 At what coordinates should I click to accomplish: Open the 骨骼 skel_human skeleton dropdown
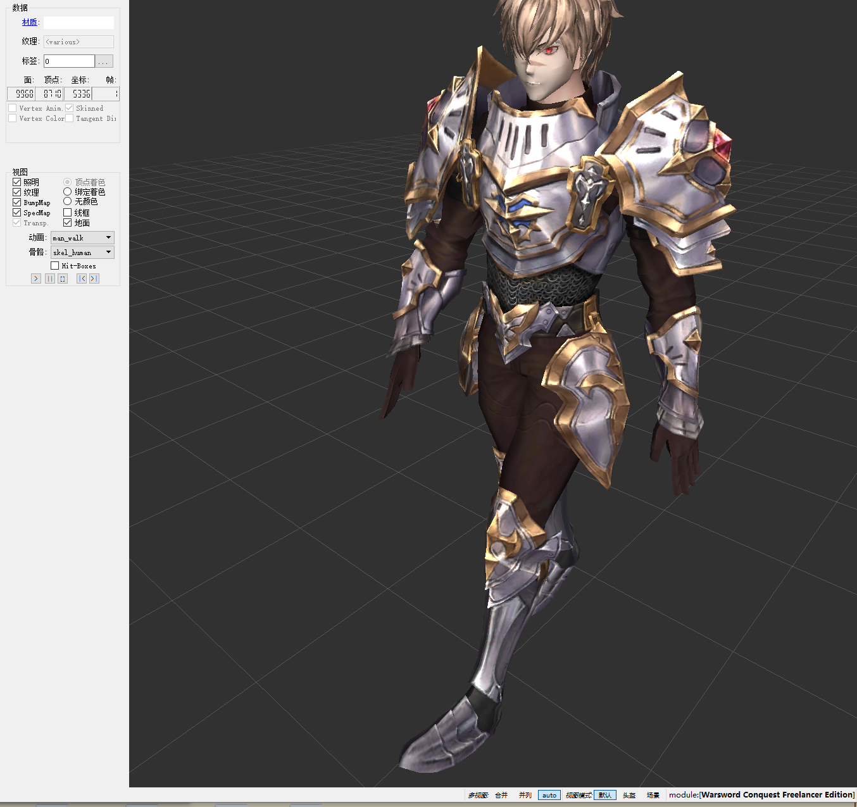pyautogui.click(x=82, y=253)
